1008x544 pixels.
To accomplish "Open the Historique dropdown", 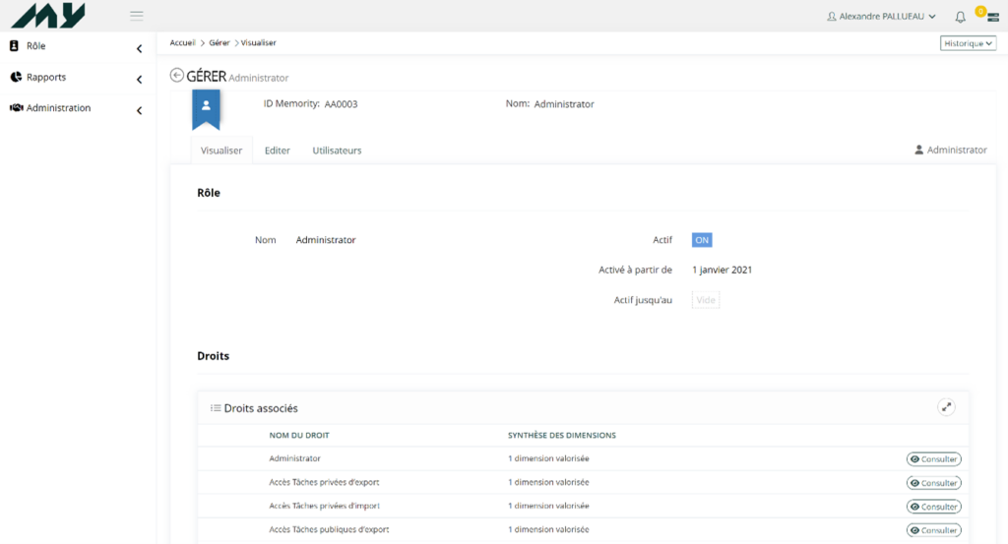I will pos(969,43).
